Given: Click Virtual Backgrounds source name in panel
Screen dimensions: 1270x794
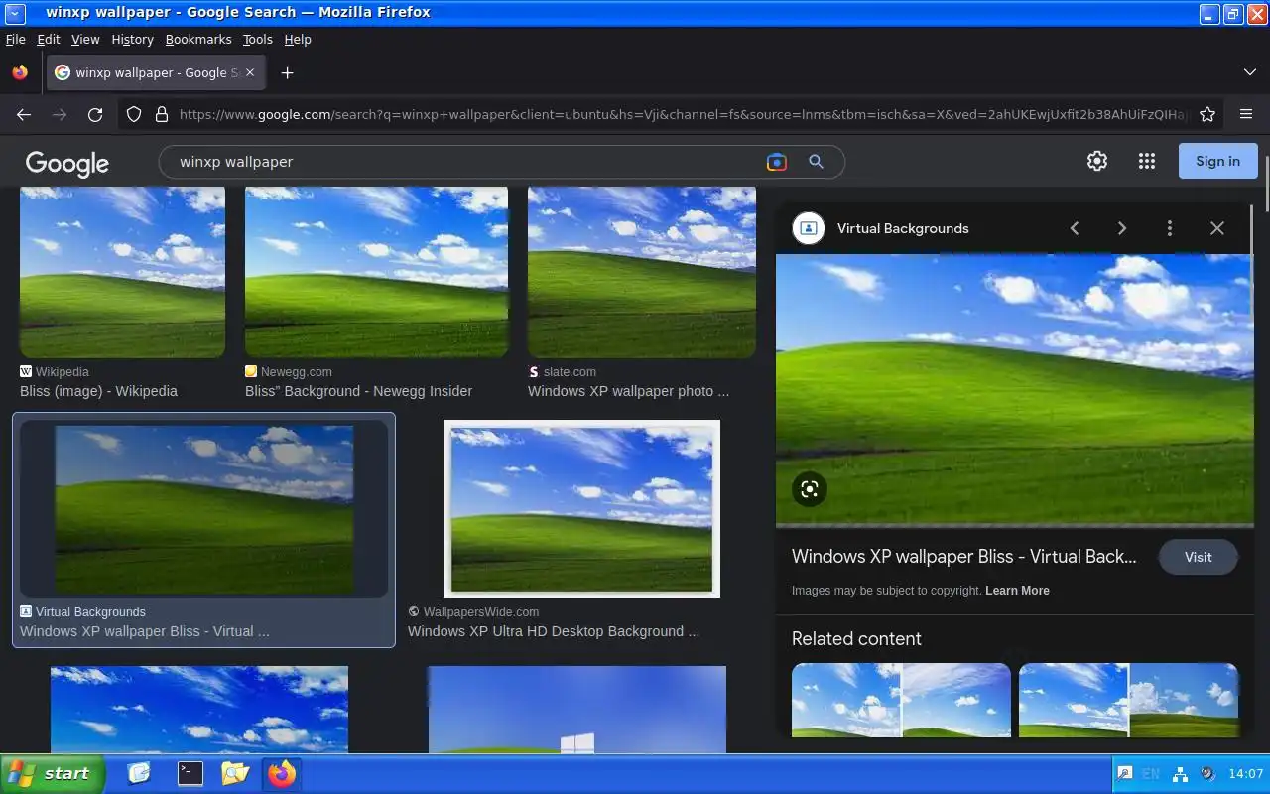Looking at the screenshot, I should coord(903,228).
